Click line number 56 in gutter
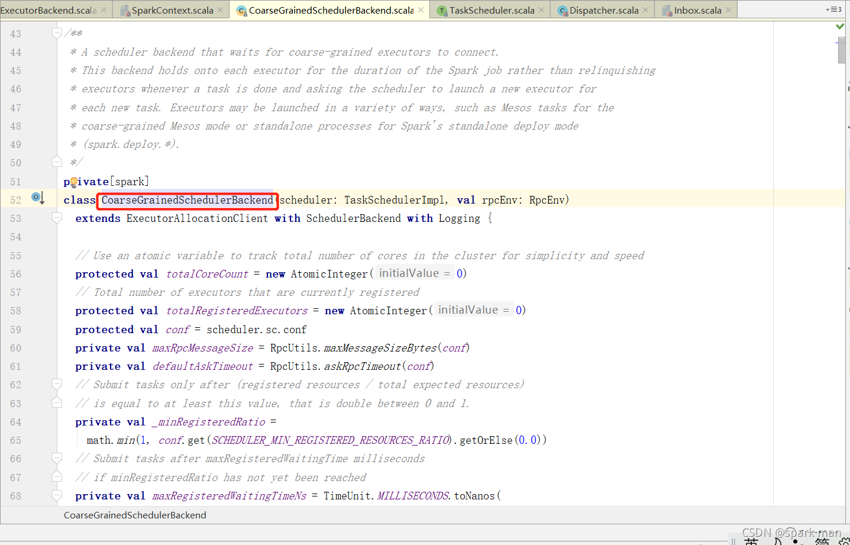This screenshot has width=850, height=545. click(x=15, y=274)
